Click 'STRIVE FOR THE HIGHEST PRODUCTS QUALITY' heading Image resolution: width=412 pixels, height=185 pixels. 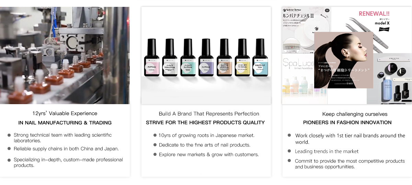click(x=205, y=122)
